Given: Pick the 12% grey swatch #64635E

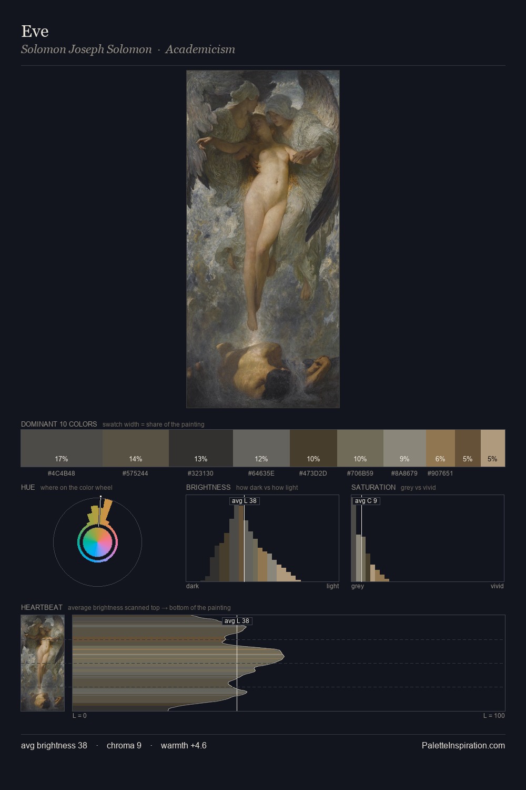Looking at the screenshot, I should tap(261, 448).
